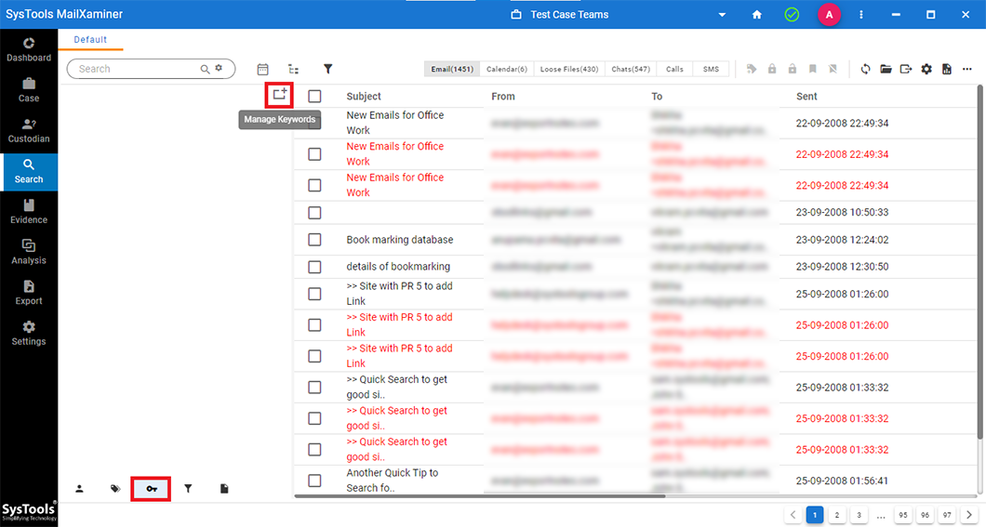The width and height of the screenshot is (986, 527).
Task: Click the report document toolbar icon
Action: click(x=946, y=69)
